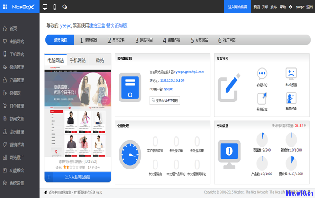The height and width of the screenshot is (198, 315).
Task: Go to step 1 模板设置
Action: pyautogui.click(x=88, y=40)
